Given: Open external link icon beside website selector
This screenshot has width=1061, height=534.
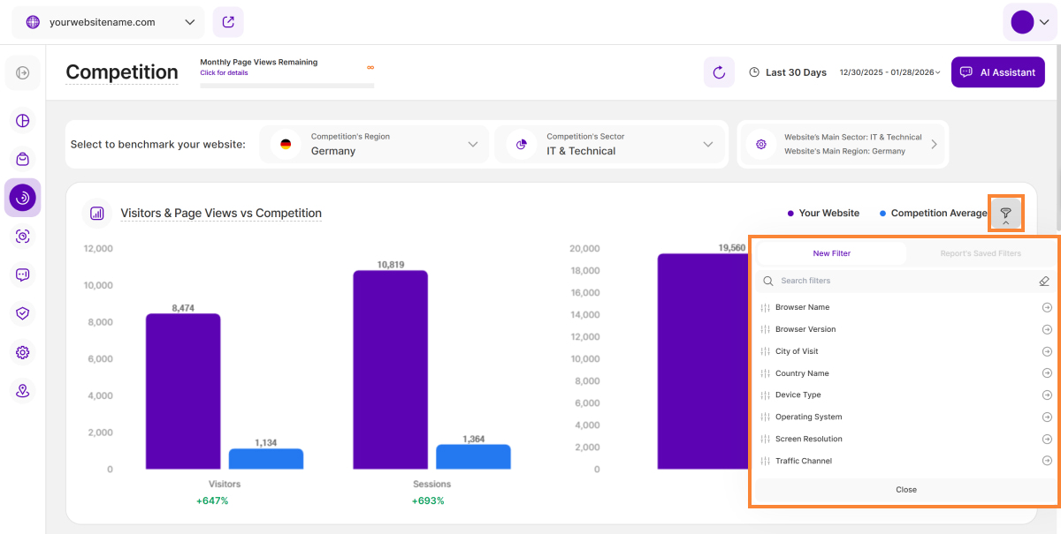Looking at the screenshot, I should (x=228, y=22).
